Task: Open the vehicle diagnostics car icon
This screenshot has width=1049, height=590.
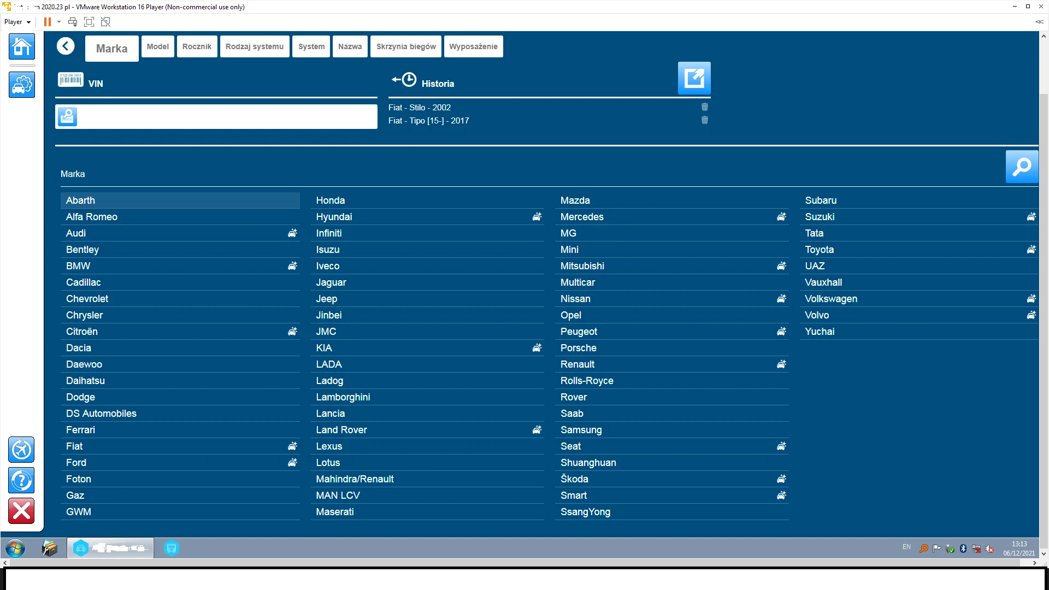Action: click(x=22, y=85)
